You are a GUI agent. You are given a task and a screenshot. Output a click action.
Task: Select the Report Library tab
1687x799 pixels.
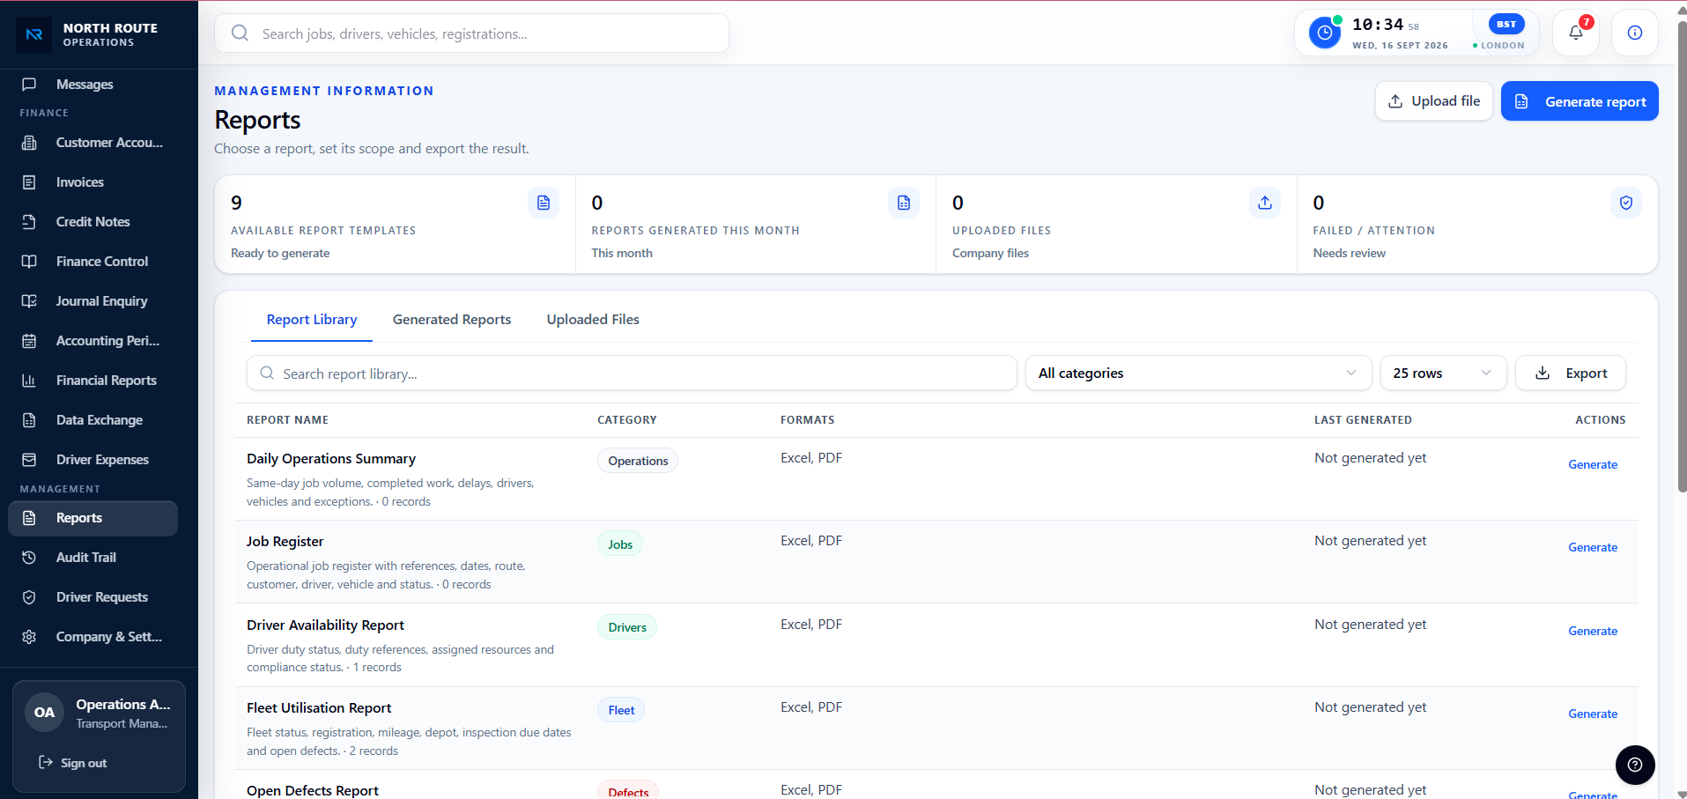(312, 319)
